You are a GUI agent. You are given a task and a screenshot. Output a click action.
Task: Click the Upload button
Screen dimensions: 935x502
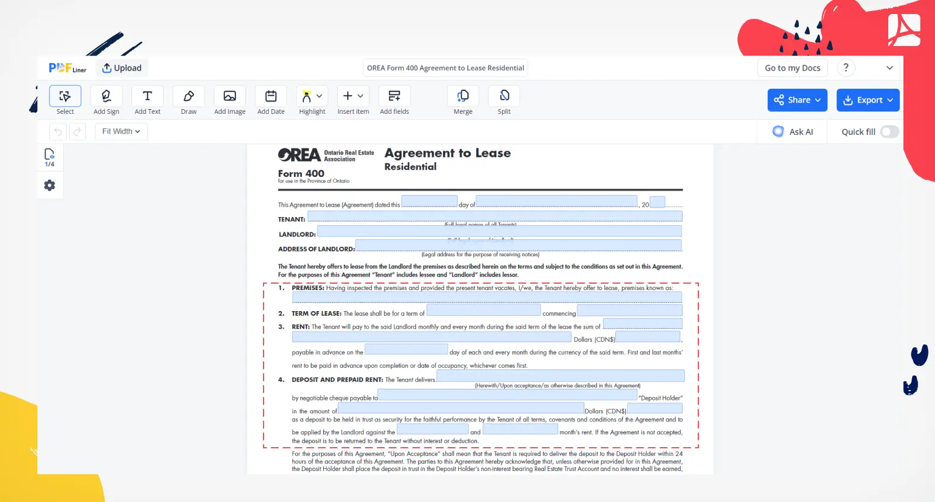pyautogui.click(x=122, y=68)
